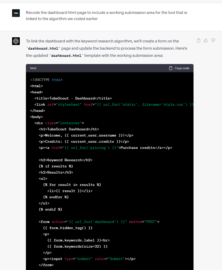Copy the assistant response using the clipboard icon
This screenshot has height=270, width=222.
199,40
